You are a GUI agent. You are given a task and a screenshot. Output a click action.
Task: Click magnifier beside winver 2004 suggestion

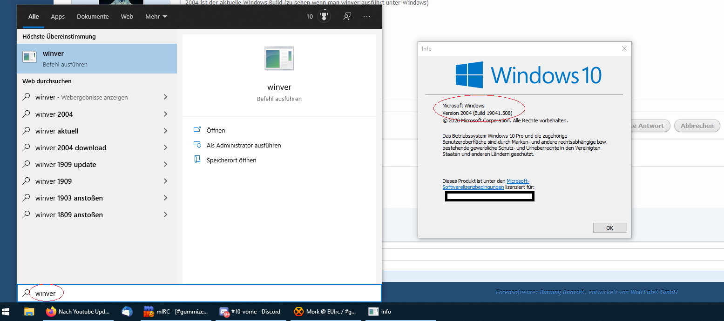pyautogui.click(x=27, y=114)
